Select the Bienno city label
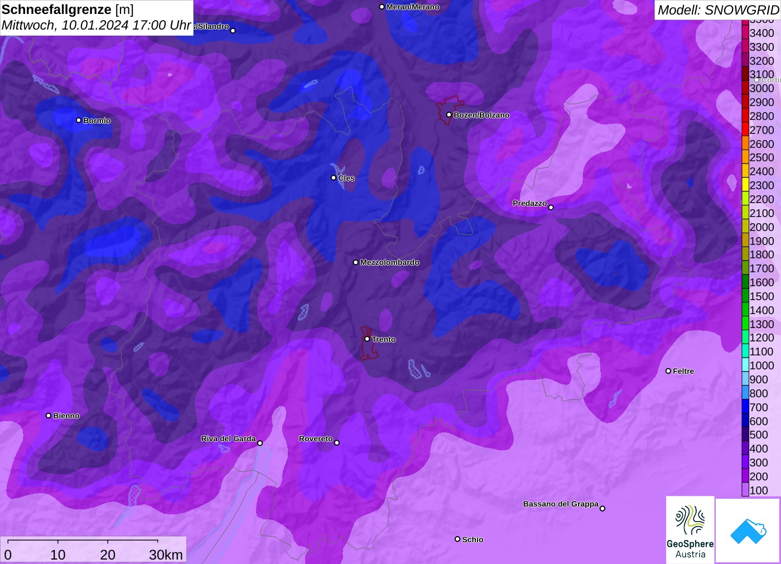Screen dimensions: 781x564 66,416
